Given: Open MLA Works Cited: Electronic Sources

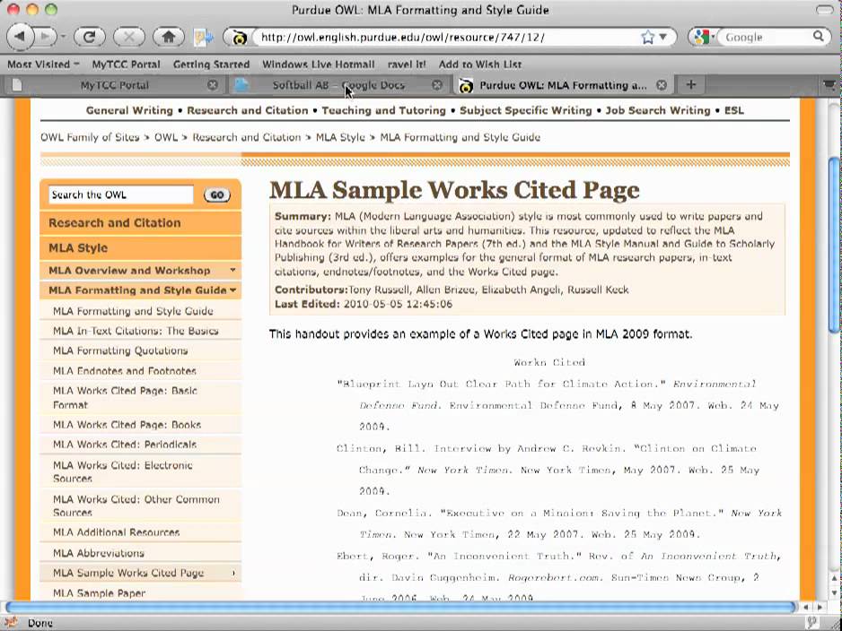Looking at the screenshot, I should click(x=122, y=471).
